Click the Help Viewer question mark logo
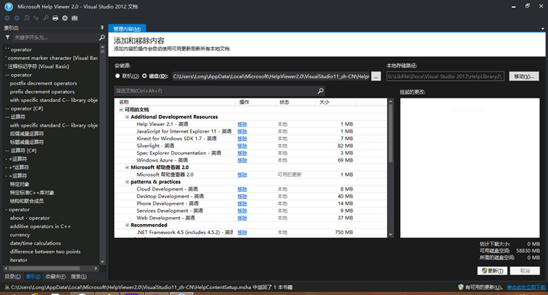This screenshot has width=548, height=295. [x=8, y=7]
